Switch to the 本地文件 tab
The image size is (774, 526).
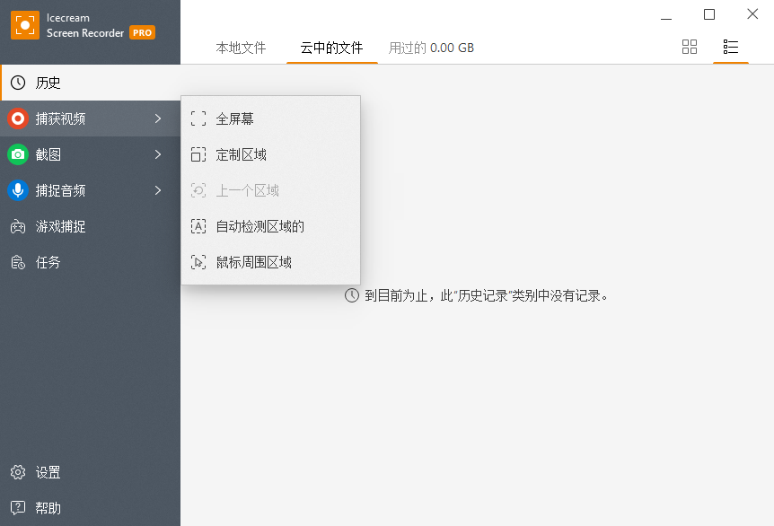[x=241, y=48]
